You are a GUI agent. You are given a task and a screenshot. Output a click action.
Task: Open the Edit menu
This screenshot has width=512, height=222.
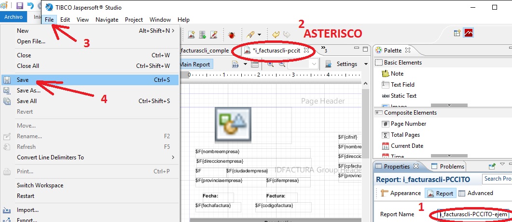coord(65,20)
